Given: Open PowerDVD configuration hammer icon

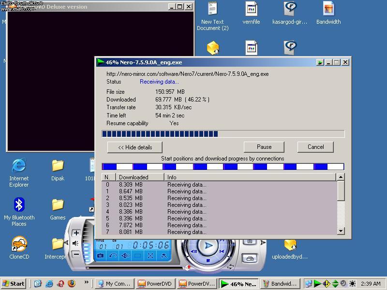Looking at the screenshot, I should tap(164, 256).
